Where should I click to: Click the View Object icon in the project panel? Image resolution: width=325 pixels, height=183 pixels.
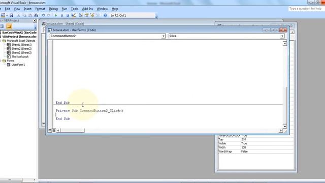(x=2, y=26)
